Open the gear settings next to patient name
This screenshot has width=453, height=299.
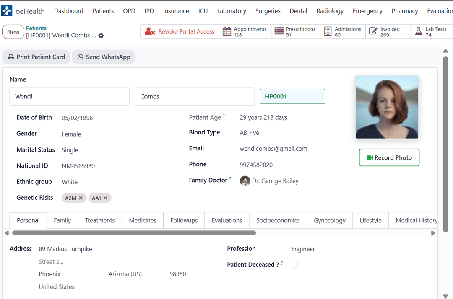coord(101,36)
